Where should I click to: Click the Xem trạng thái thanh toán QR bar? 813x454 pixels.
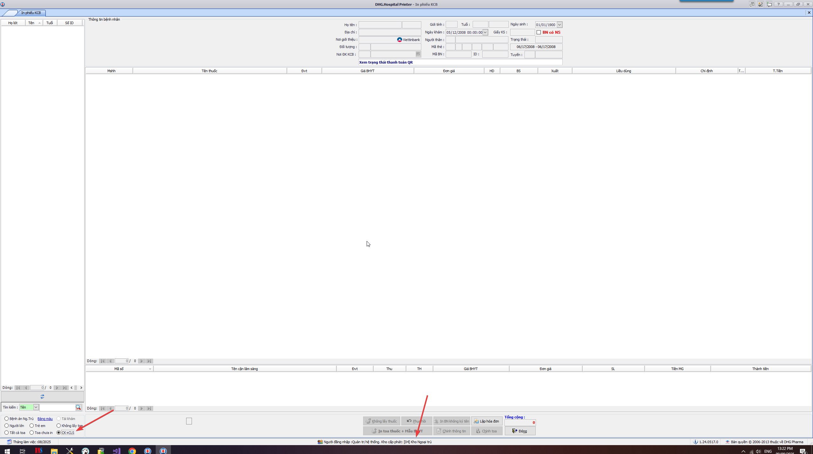click(460, 62)
